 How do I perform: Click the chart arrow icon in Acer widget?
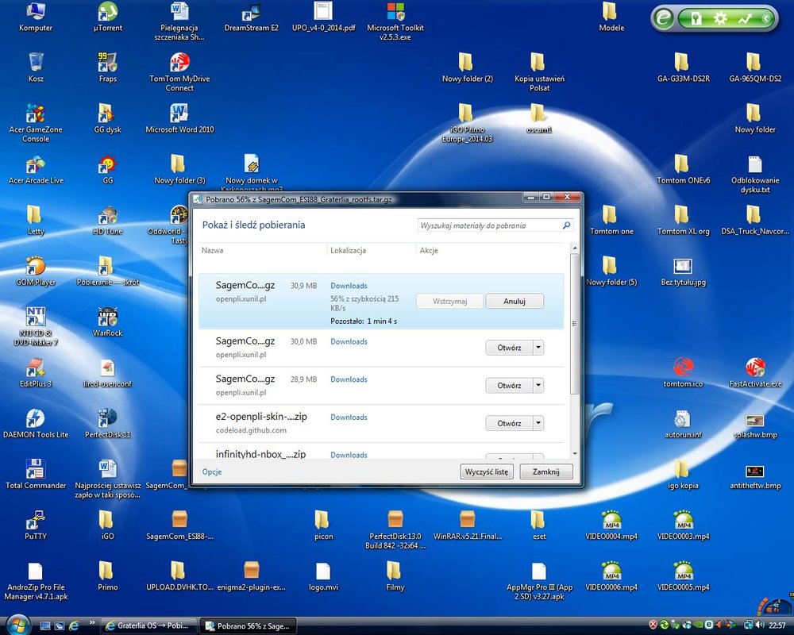coord(744,18)
